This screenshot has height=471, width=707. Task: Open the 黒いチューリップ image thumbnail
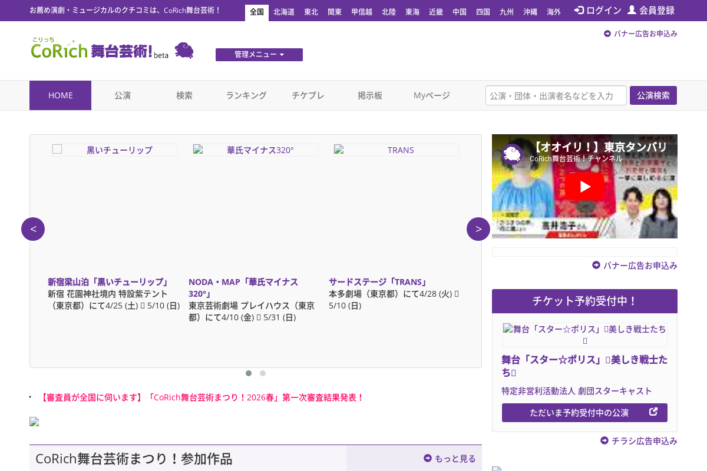[115, 150]
